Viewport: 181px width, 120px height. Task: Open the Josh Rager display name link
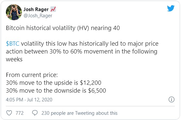36,9
